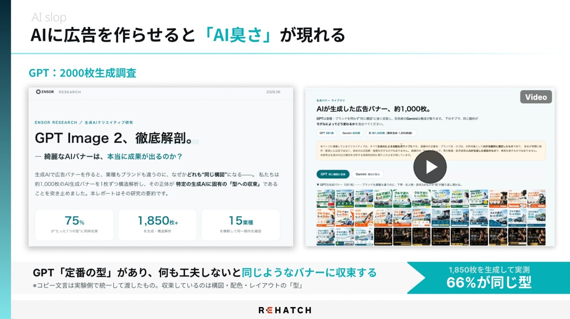The height and width of the screenshot is (319, 570).
Task: Click the 66%が同じ型 teal callout
Action: pos(489,278)
